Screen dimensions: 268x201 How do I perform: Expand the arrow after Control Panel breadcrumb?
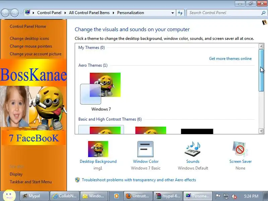point(65,13)
